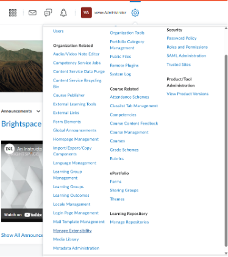This screenshot has width=228, height=257.
Task: Click the D2L channel logo on video
Action: point(9,149)
